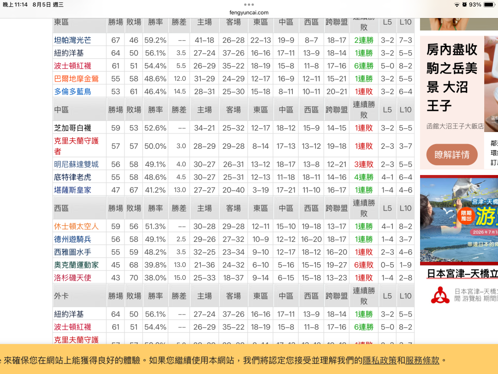Tap 明尼蘇達雙城's 3連敗 streak cell
Image resolution: width=498 pixels, height=374 pixels.
[364, 164]
